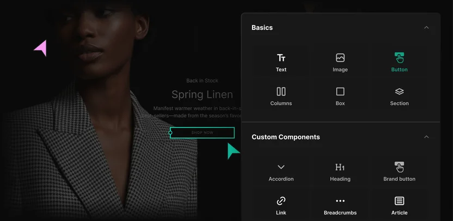Grab the SHOP NOW selection handle dot

tap(170, 133)
